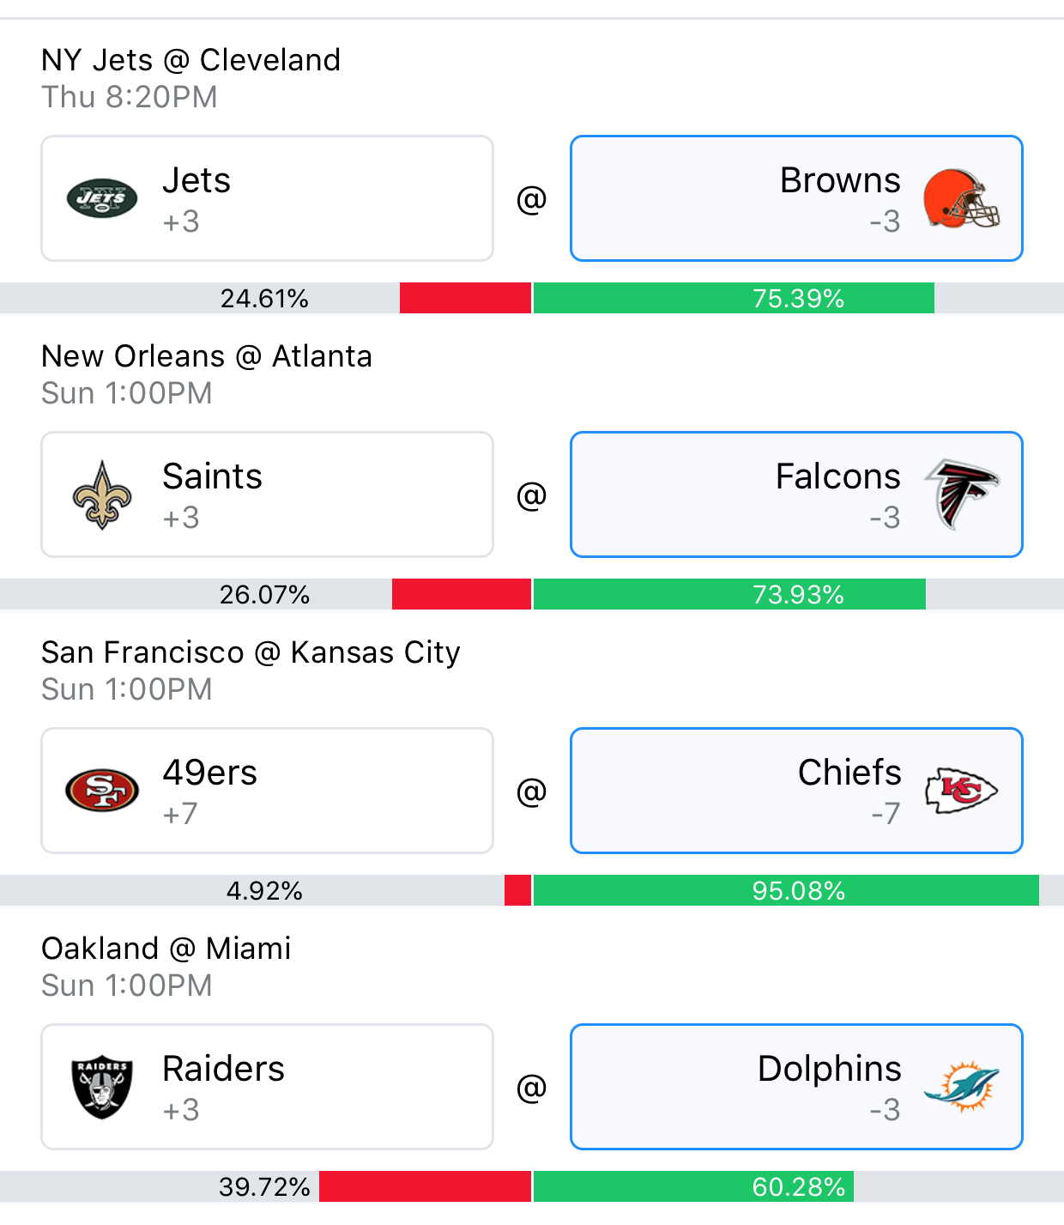Click the Browns helmet logo
Viewport: 1064px width, 1225px height.
coord(962,198)
